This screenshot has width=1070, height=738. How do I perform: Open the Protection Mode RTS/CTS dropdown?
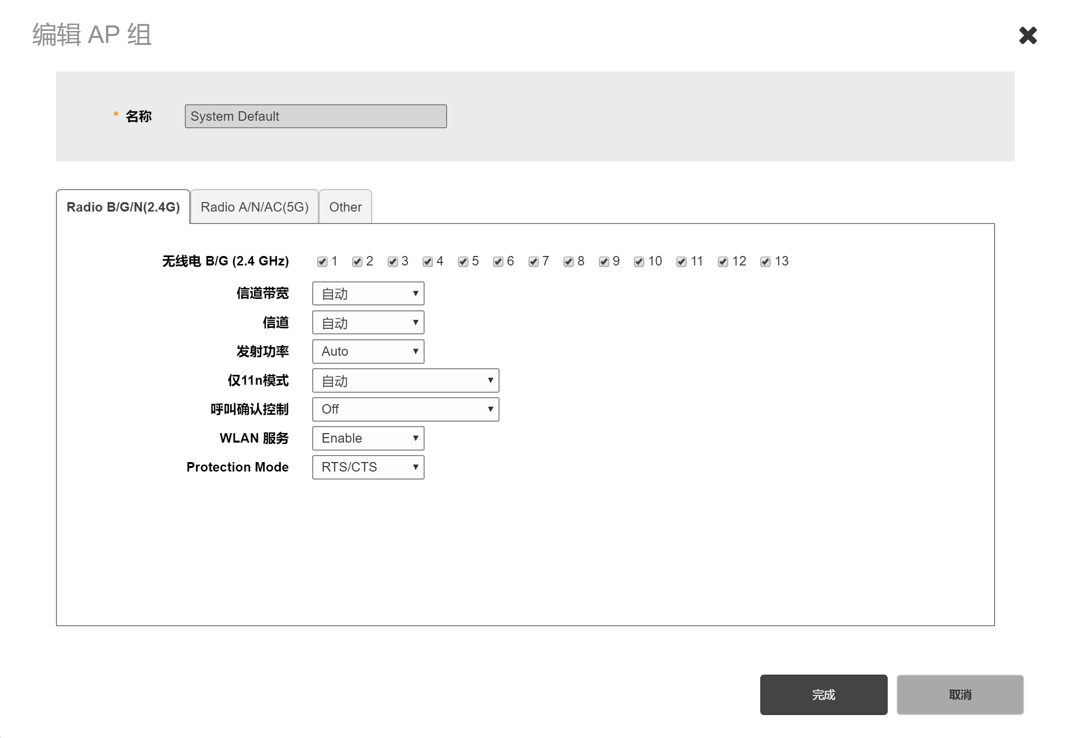coord(368,467)
